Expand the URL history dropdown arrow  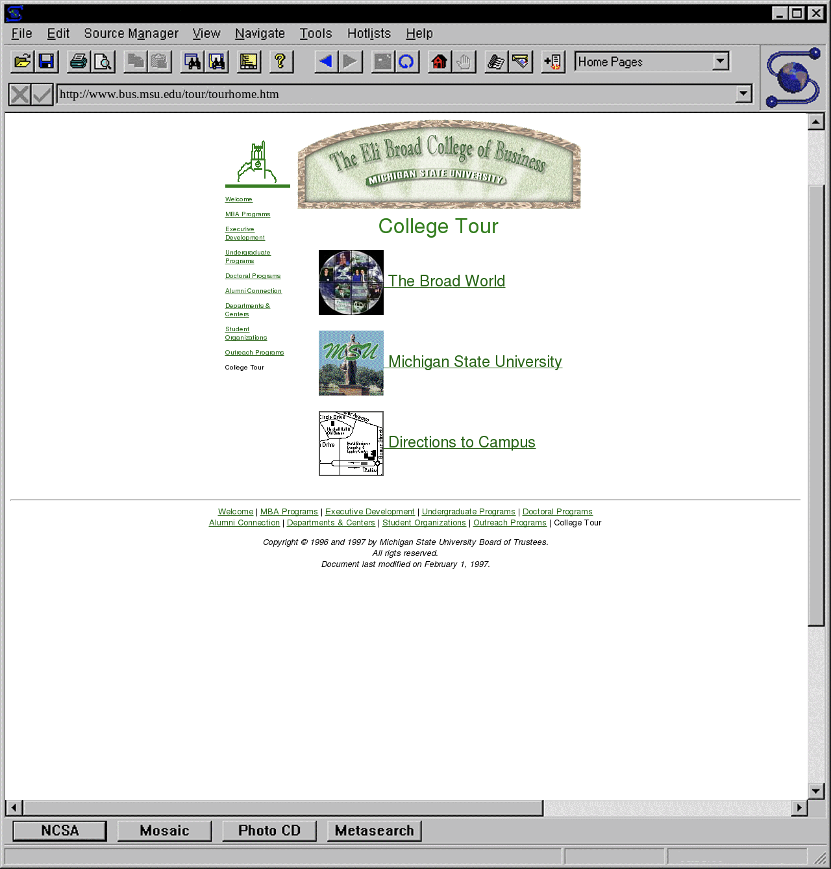point(743,94)
